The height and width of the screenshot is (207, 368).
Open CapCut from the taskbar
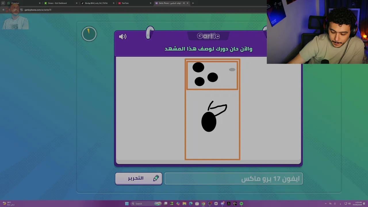(216, 204)
